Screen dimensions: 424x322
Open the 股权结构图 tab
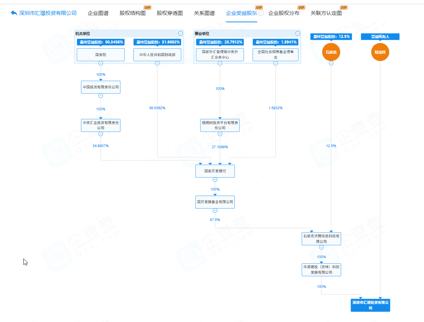click(x=133, y=13)
